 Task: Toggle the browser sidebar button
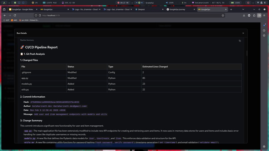pos(259,15)
